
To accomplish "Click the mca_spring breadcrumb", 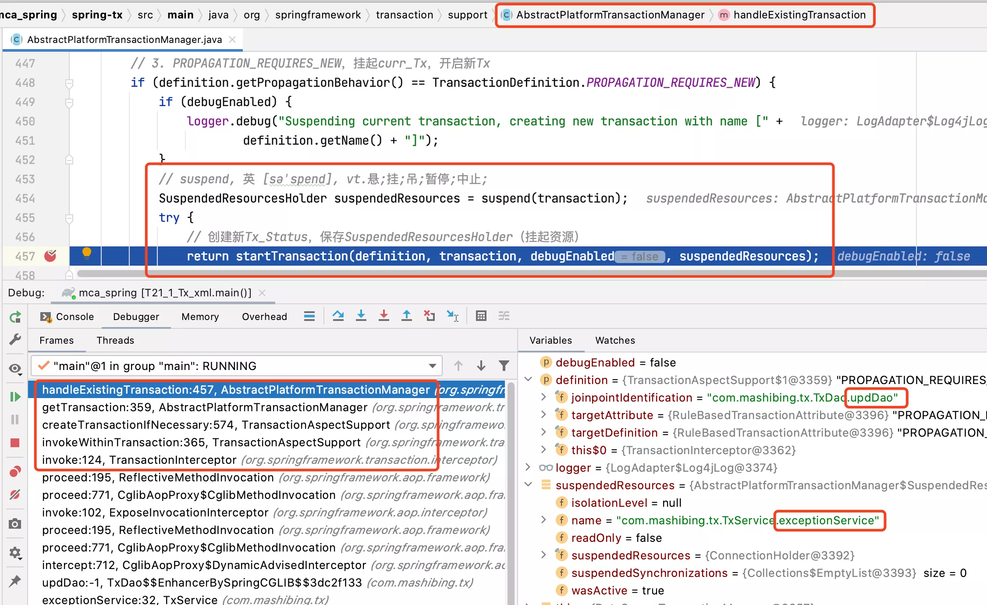I will pos(28,14).
